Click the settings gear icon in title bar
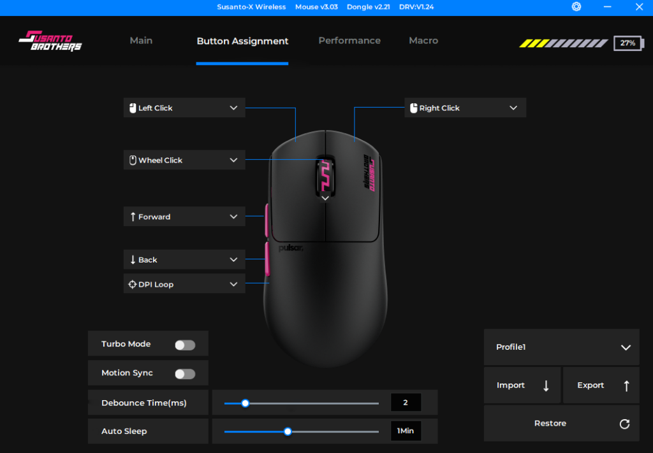653x453 pixels. click(x=576, y=6)
